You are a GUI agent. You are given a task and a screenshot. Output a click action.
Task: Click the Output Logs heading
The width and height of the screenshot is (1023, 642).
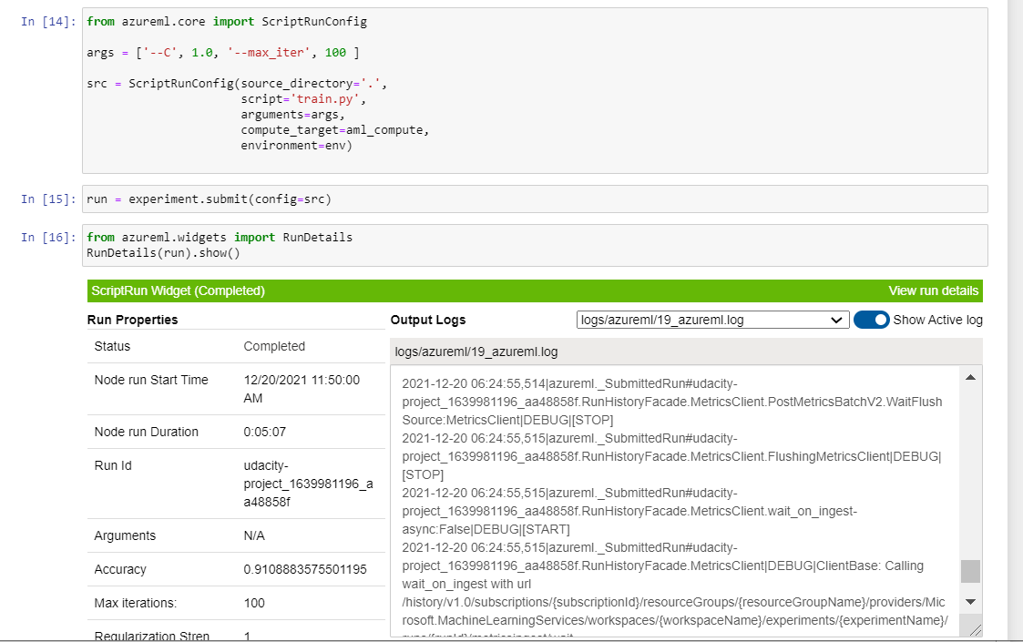[x=428, y=320]
